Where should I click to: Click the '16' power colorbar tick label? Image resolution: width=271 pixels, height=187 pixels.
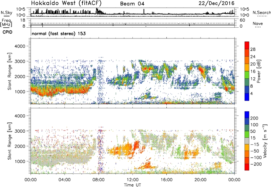(x=253, y=72)
